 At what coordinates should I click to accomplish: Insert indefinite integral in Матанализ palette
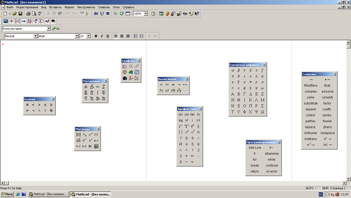click(98, 93)
